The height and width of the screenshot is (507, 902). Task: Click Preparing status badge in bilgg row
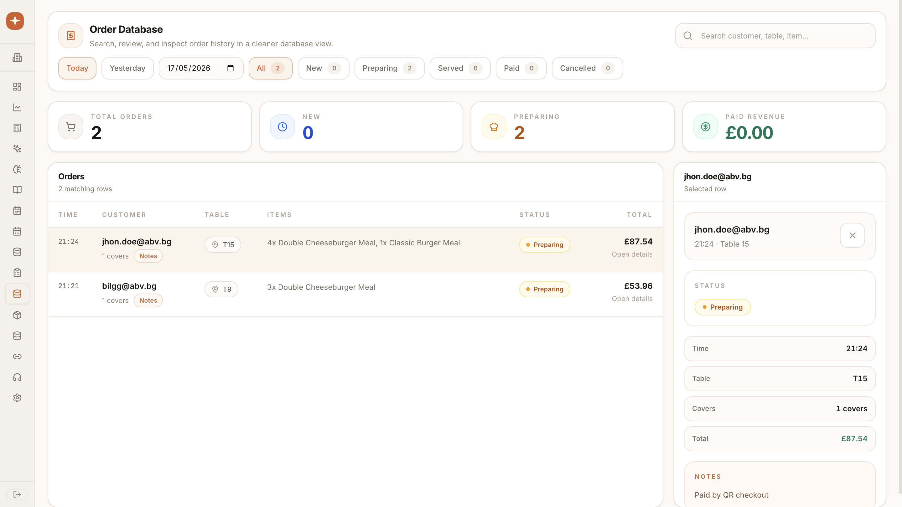[545, 289]
